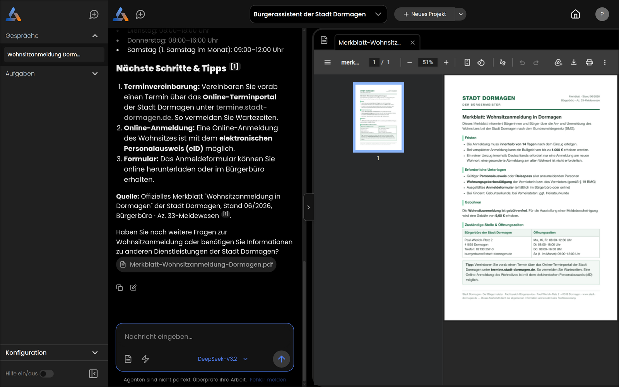Screen dimensions: 619x387
Task: Attach a document to the message
Action: [128, 359]
